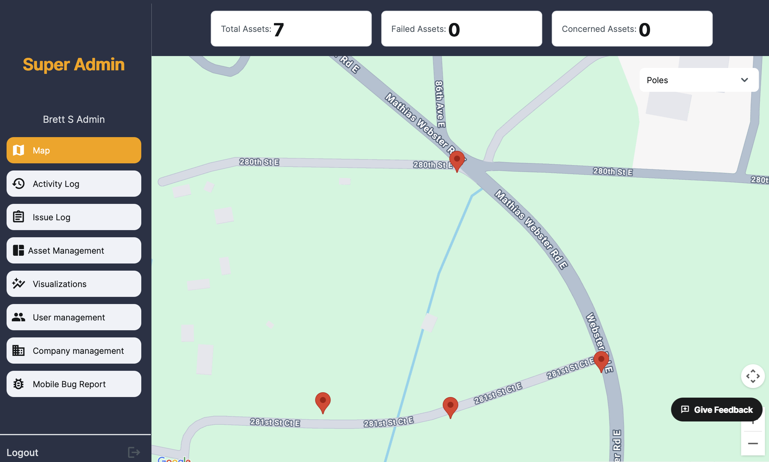Open the User management people icon

tap(18, 317)
